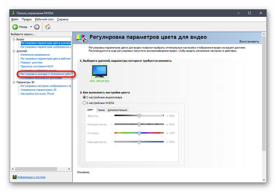Select 'С настройками видеоплеера' radio button
276x192 pixels.
[x=84, y=97]
